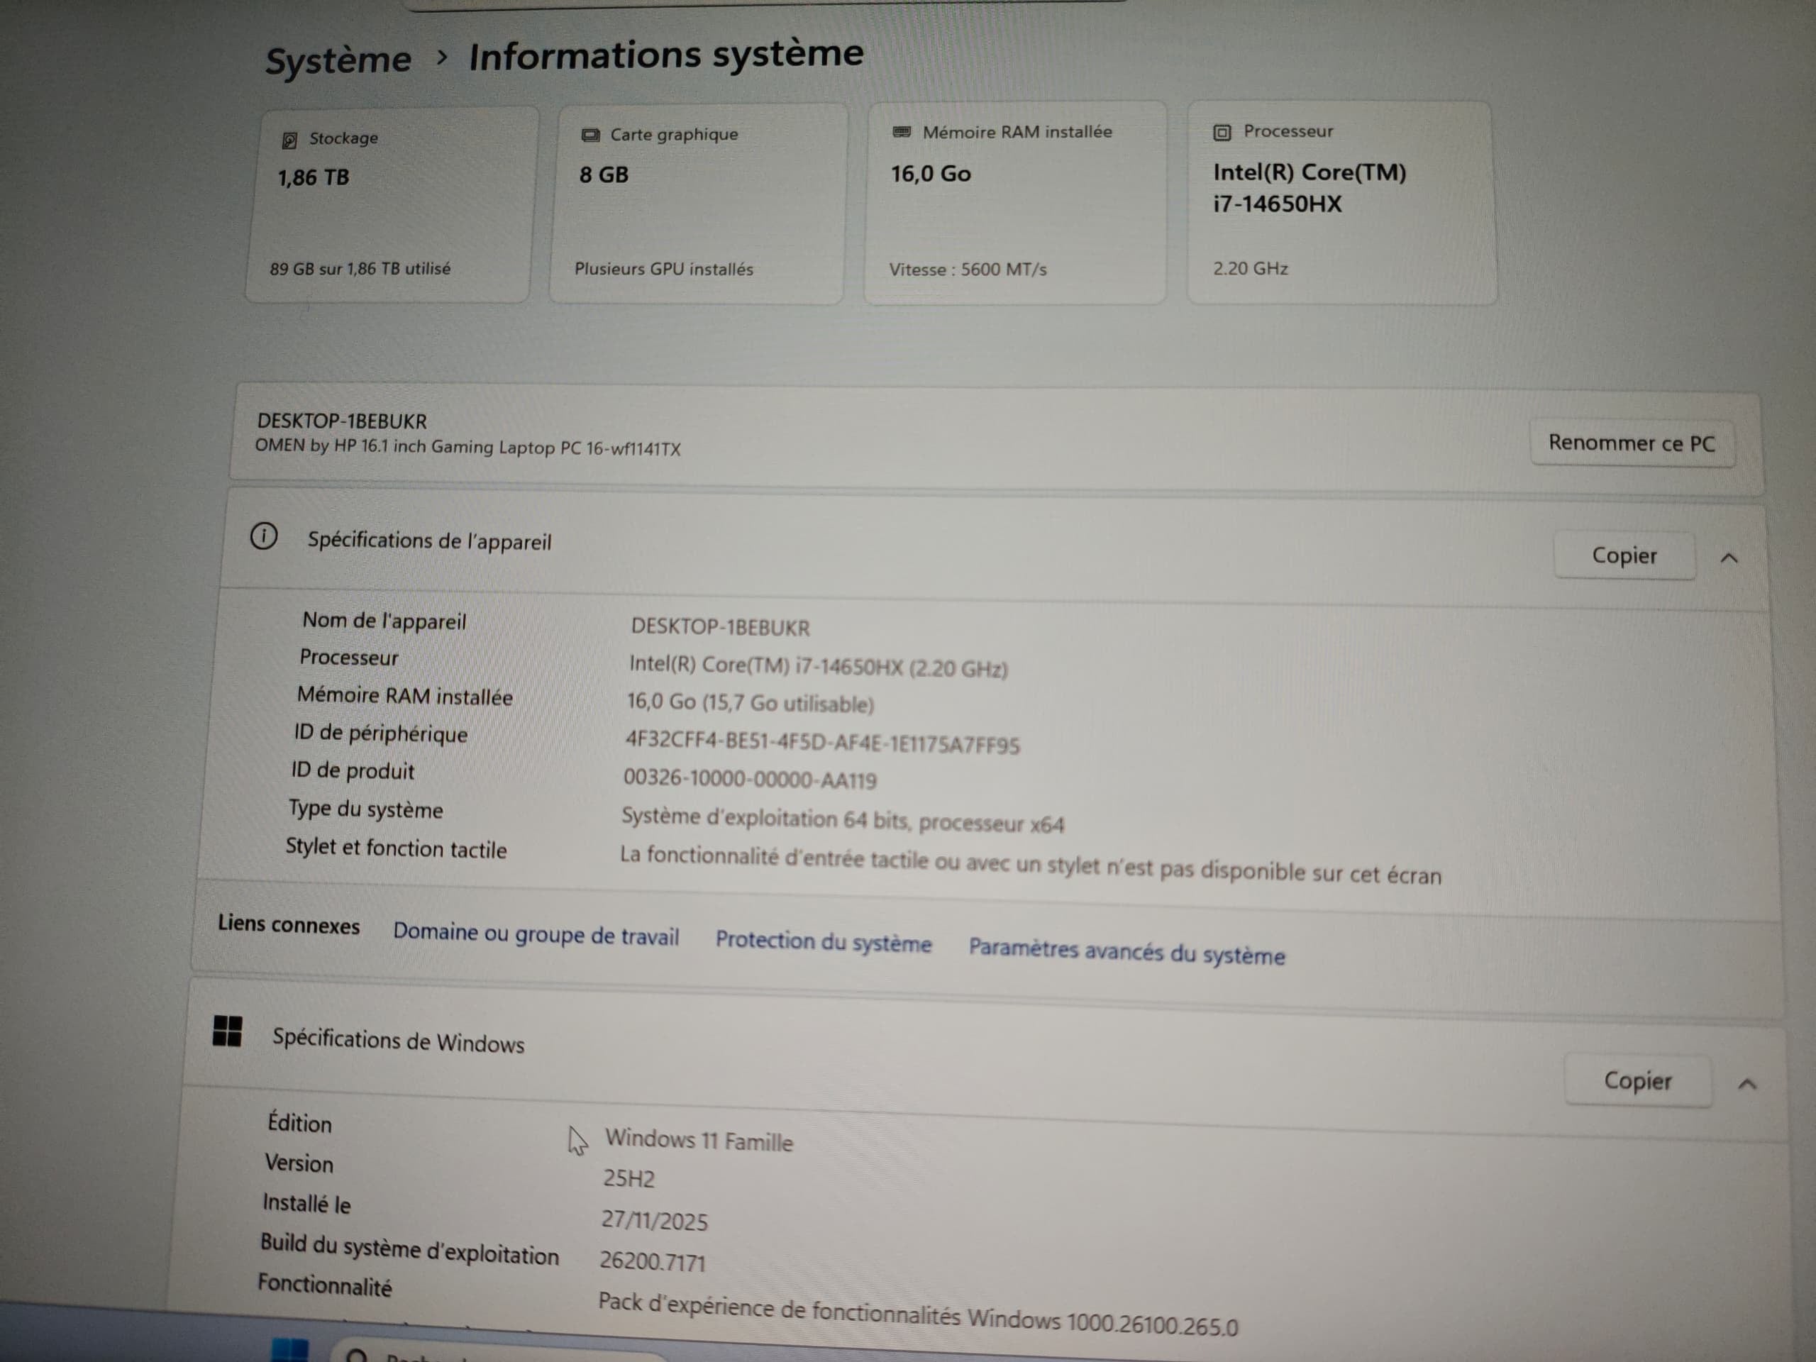Image resolution: width=1816 pixels, height=1362 pixels.
Task: Click the info icon beside Spécifications de l'appareil
Action: coord(264,537)
